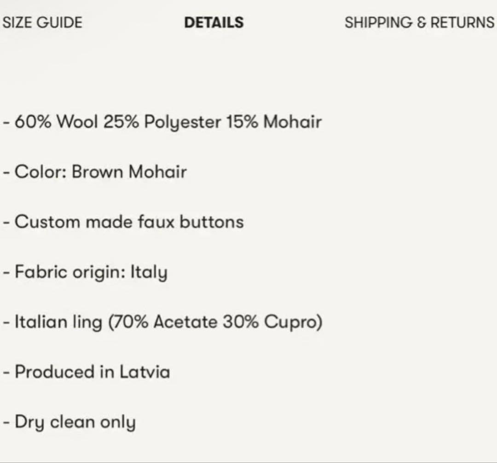Click the "Fabric origin:" label
Screen dimensions: 497x463
(70, 272)
